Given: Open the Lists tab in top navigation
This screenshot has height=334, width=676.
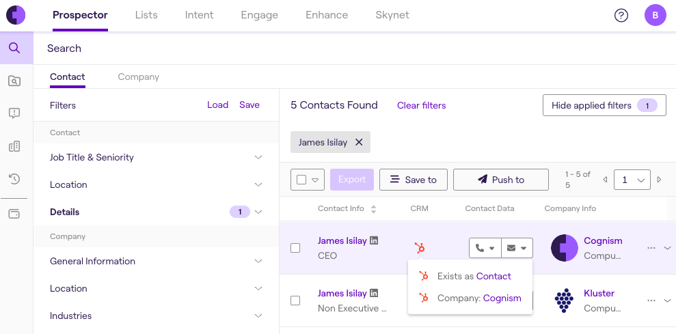Looking at the screenshot, I should (146, 15).
